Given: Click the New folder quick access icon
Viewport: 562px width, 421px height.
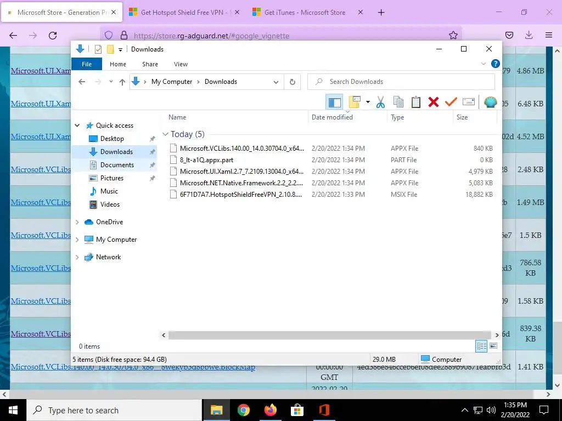Looking at the screenshot, I should click(110, 49).
